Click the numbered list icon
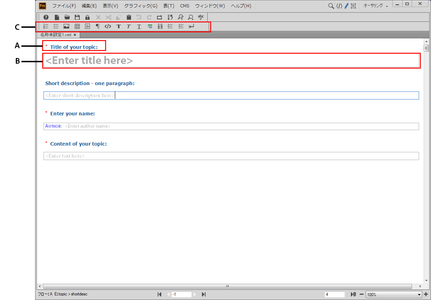The height and width of the screenshot is (300, 431). pos(46,26)
